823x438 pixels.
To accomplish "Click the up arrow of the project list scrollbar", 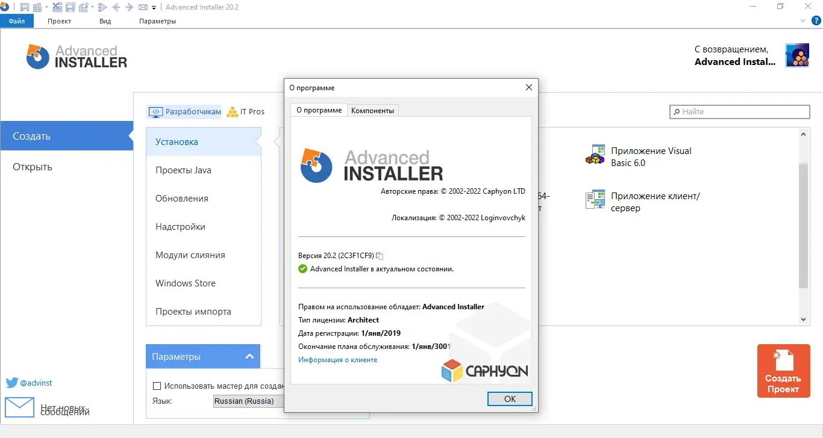I will click(x=803, y=134).
